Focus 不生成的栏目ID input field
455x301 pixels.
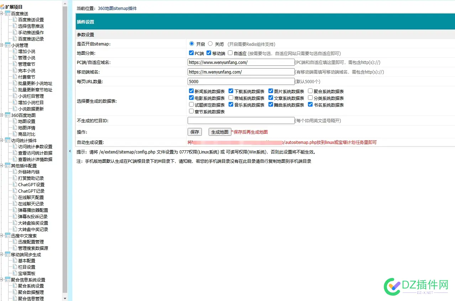[x=241, y=120]
